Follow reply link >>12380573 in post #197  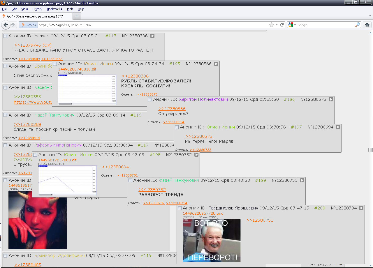(x=199, y=136)
